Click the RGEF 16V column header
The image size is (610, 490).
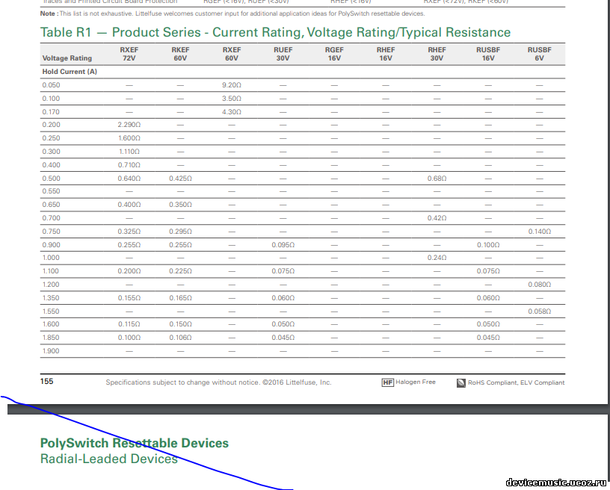coord(334,54)
